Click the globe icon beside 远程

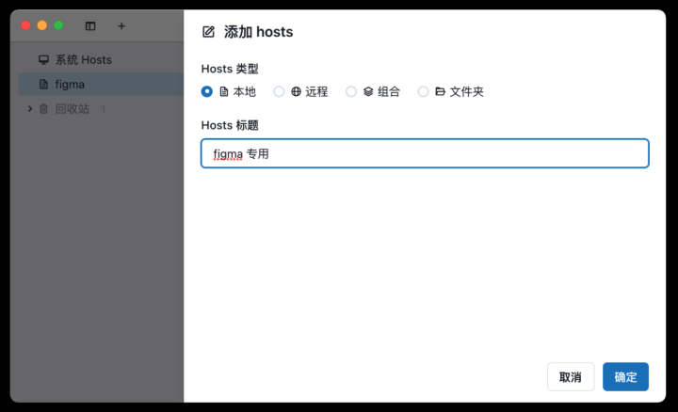click(297, 91)
